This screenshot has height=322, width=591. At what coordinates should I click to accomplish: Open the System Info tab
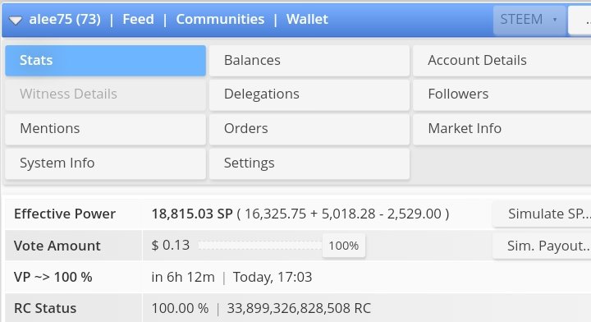[106, 163]
